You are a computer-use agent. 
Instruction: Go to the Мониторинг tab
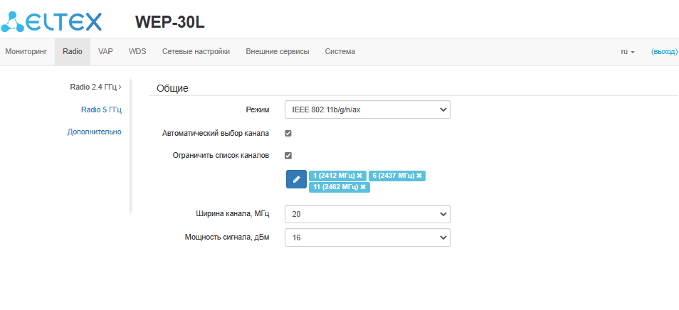(26, 52)
